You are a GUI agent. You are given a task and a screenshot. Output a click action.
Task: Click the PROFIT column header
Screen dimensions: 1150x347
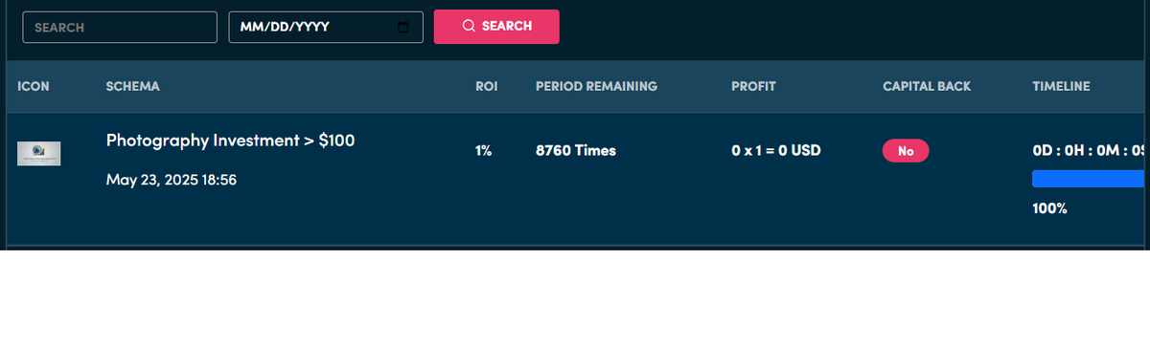coord(753,86)
